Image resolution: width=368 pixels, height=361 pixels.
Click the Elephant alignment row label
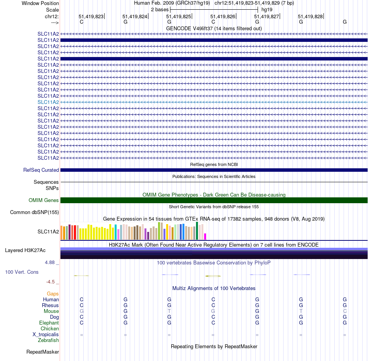(x=49, y=323)
